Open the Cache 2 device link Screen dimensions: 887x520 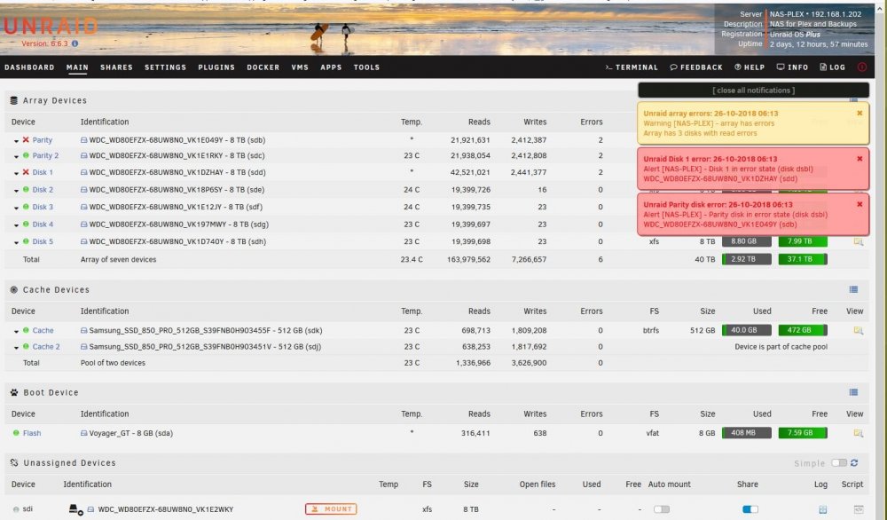coord(46,347)
